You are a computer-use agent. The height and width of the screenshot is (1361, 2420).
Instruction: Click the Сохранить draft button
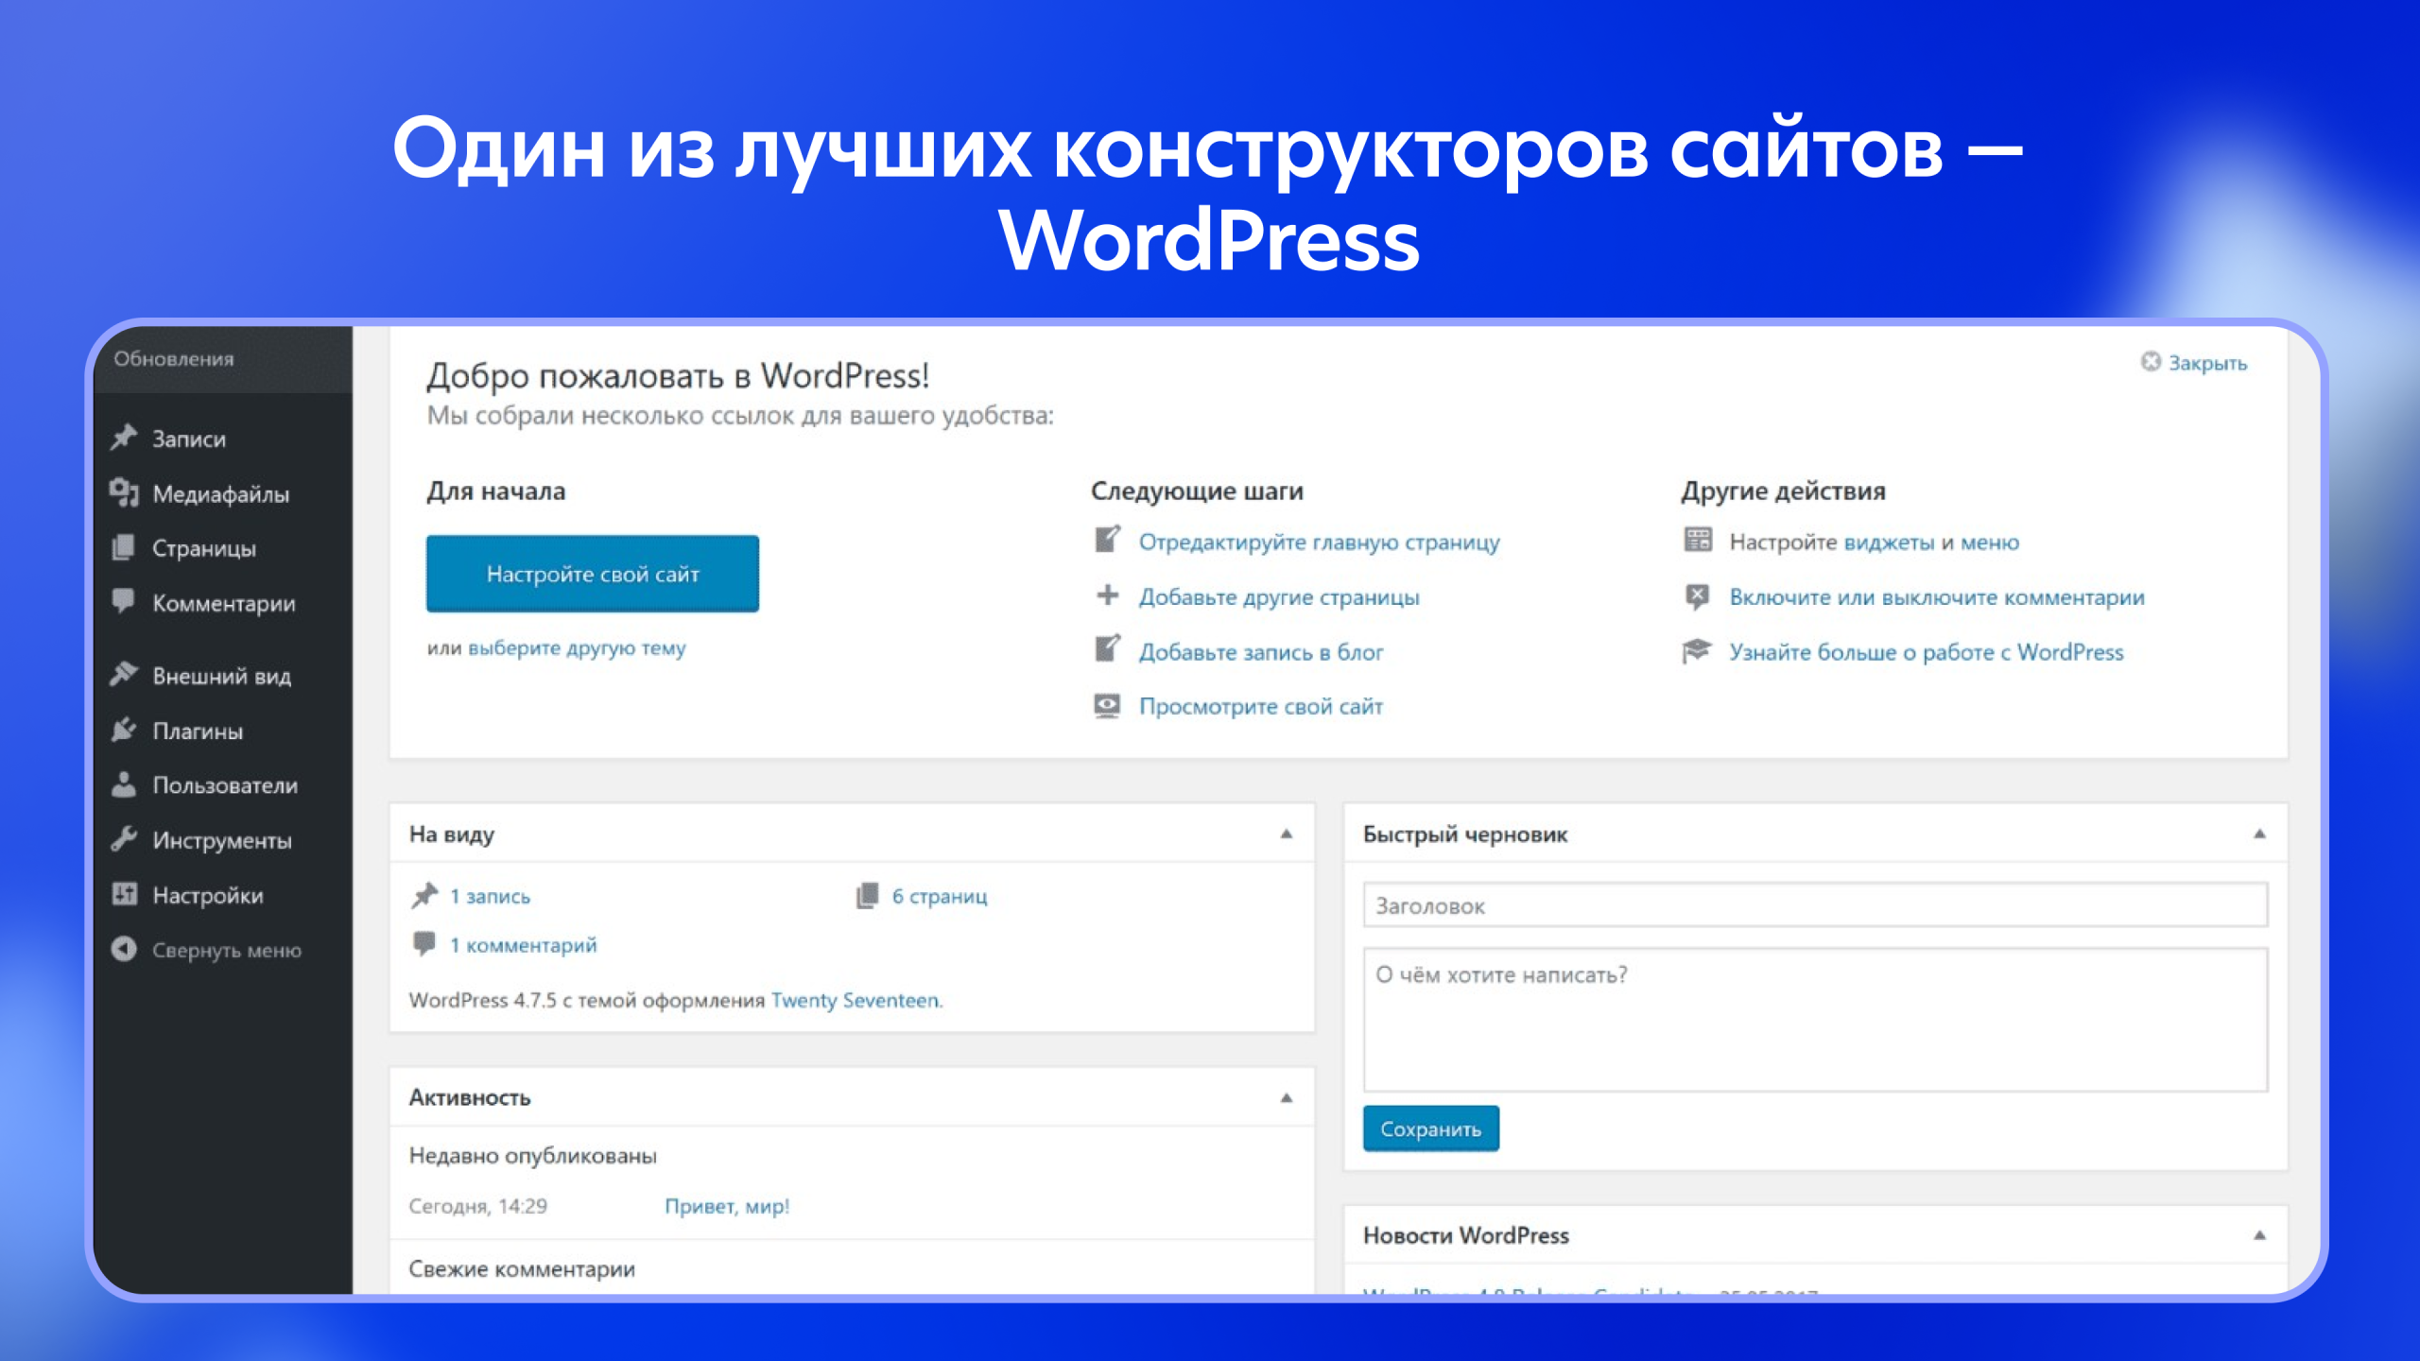point(1430,1128)
